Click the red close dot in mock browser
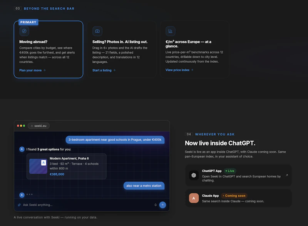Viewport: 308px width, 226px height. coord(18,126)
